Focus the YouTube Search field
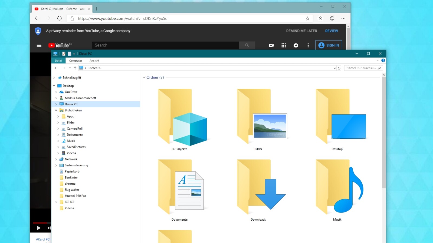This screenshot has height=243, width=433. (x=165, y=45)
